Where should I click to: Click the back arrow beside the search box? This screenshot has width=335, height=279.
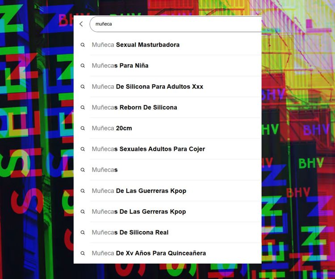click(x=81, y=24)
